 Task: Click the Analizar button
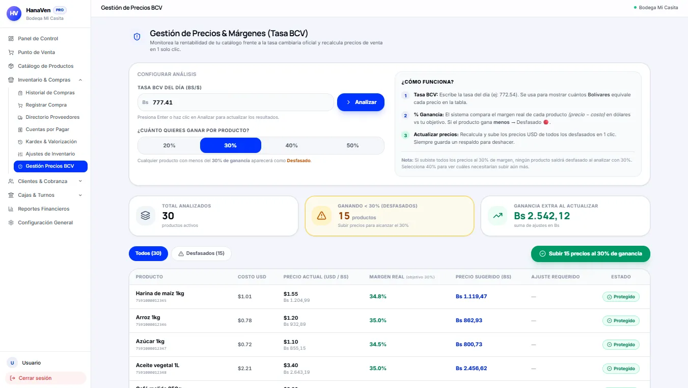pos(361,102)
